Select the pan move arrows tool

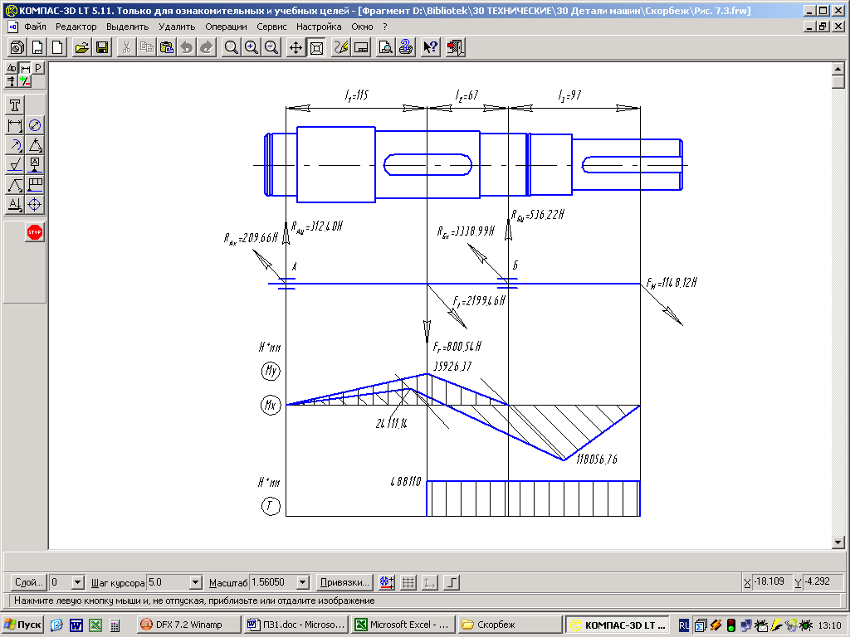pos(296,47)
